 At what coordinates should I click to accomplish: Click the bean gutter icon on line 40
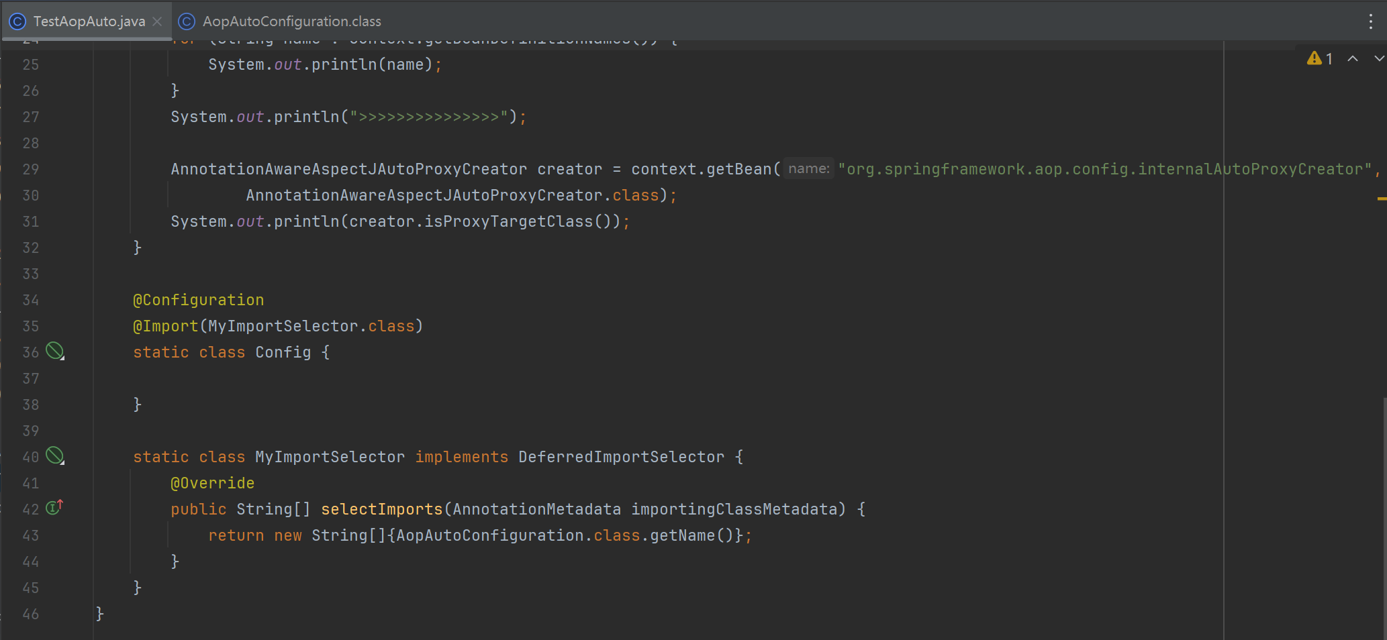coord(54,456)
